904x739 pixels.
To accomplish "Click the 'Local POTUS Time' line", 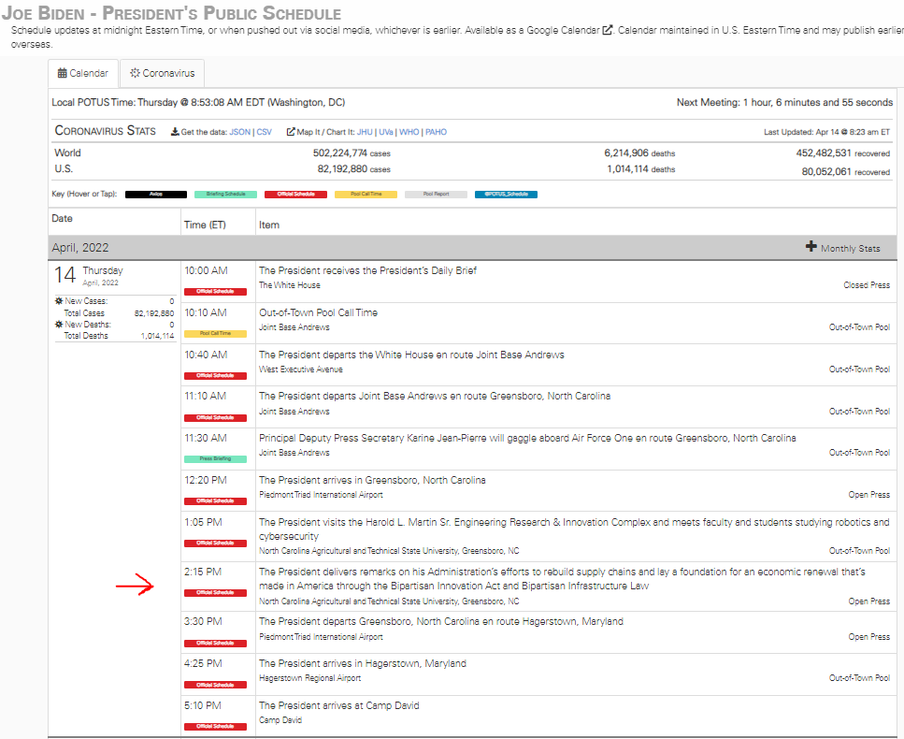I will point(198,103).
